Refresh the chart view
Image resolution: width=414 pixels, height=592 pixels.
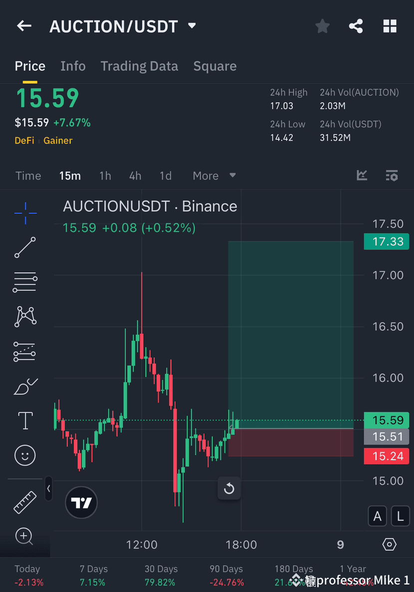pyautogui.click(x=229, y=489)
